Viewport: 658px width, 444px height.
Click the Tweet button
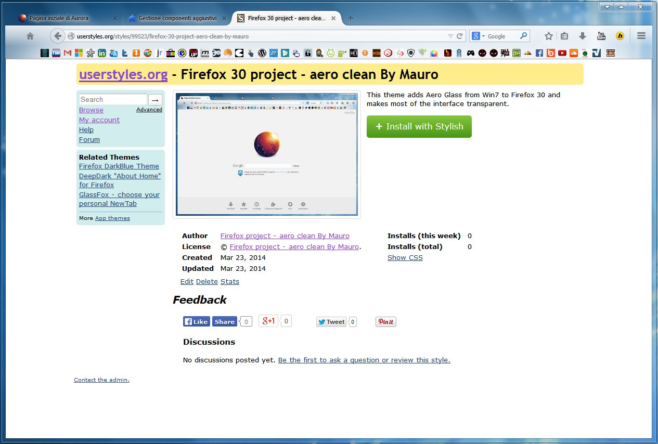(x=331, y=322)
